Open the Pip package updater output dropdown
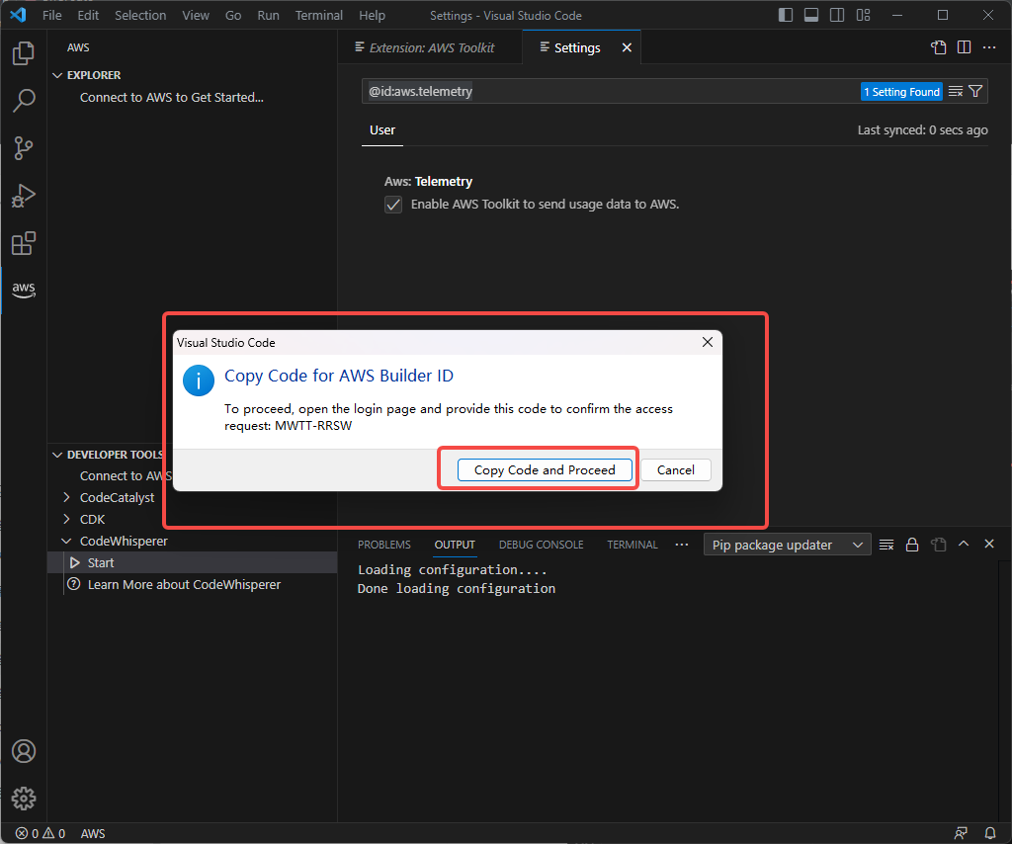 click(788, 545)
